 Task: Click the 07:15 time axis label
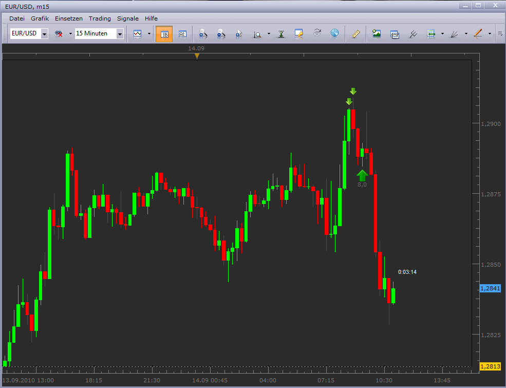point(326,380)
